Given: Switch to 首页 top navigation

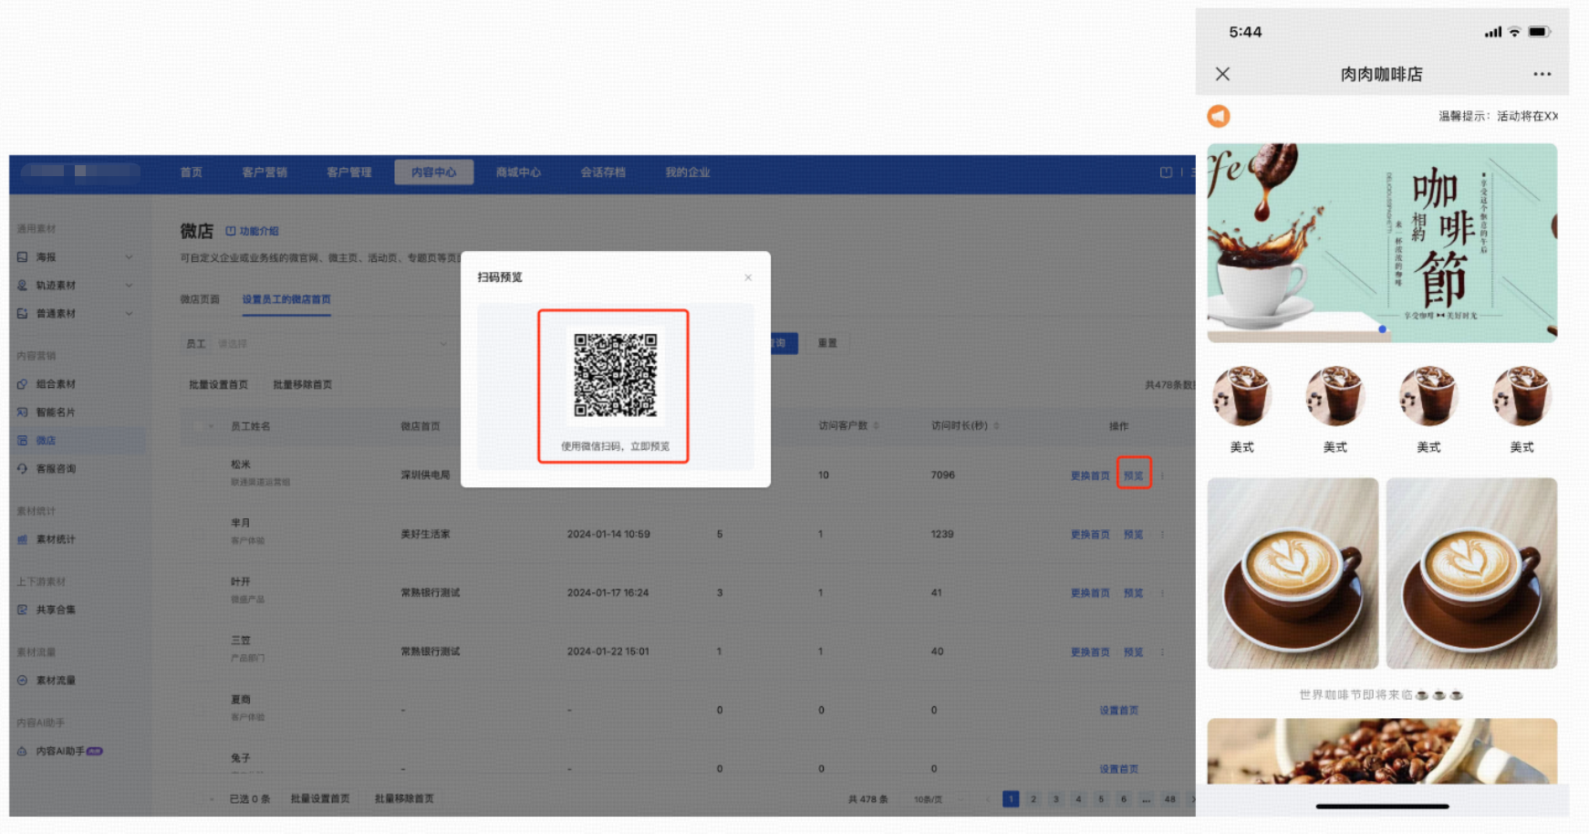Looking at the screenshot, I should tap(192, 172).
